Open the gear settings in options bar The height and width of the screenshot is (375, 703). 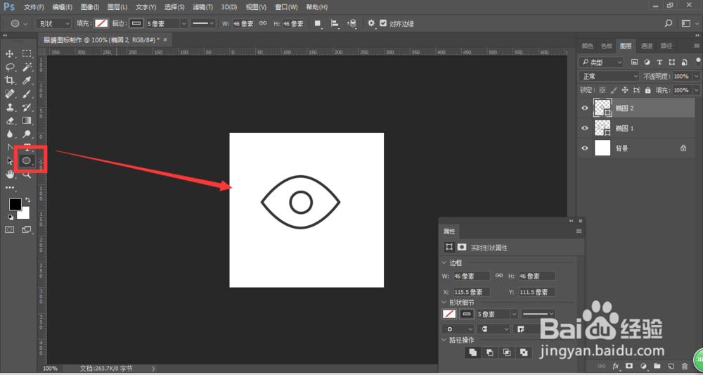371,23
